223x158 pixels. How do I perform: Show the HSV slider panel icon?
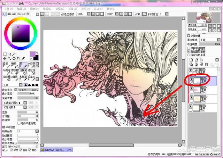click(x=14, y=14)
